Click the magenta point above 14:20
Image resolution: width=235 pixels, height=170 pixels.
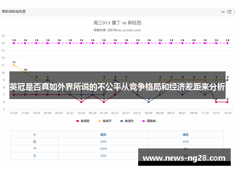pos(227,43)
